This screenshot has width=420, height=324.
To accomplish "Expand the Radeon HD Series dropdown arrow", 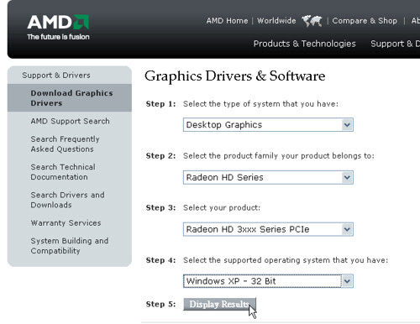I will pos(347,177).
